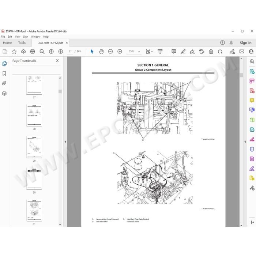Image resolution: width=256 pixels, height=256 pixels.
Task: Open Help menu
Action: [x=46, y=37]
